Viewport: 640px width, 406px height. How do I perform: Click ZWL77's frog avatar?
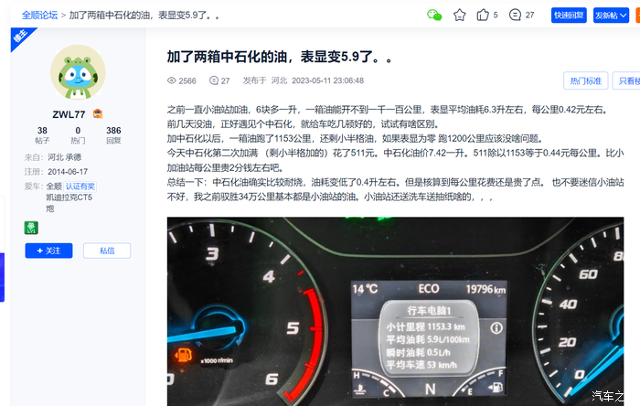78,72
